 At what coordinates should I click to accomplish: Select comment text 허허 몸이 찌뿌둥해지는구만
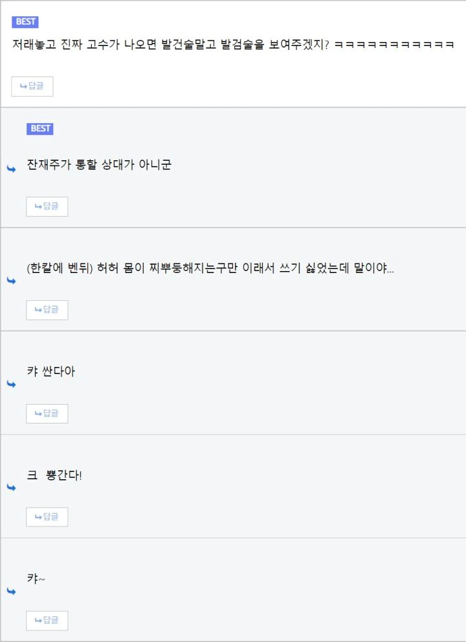click(x=167, y=268)
